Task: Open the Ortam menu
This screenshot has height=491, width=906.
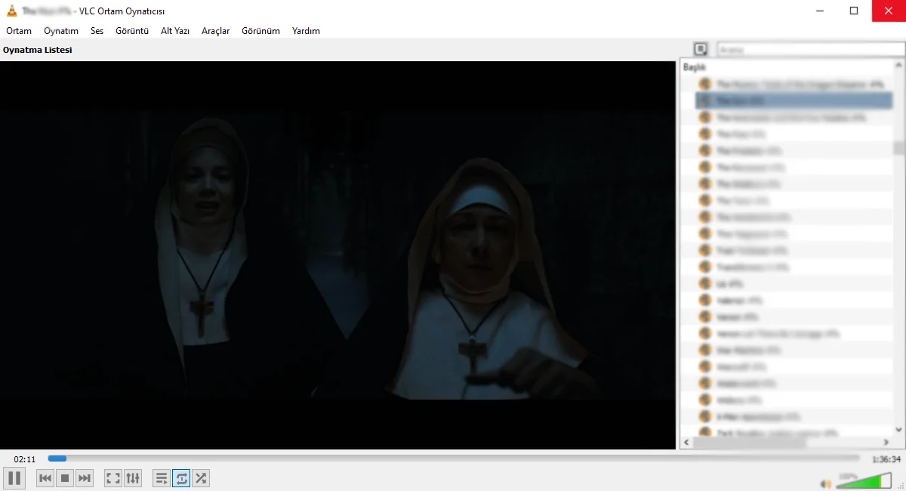Action: pos(19,31)
